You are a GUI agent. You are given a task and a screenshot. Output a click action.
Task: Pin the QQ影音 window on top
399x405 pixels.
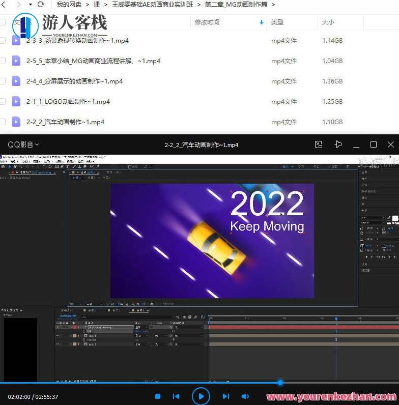[338, 144]
